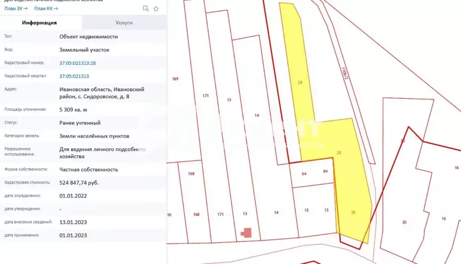
Task: Select Земли населённых пунктов value
Action: [94, 136]
